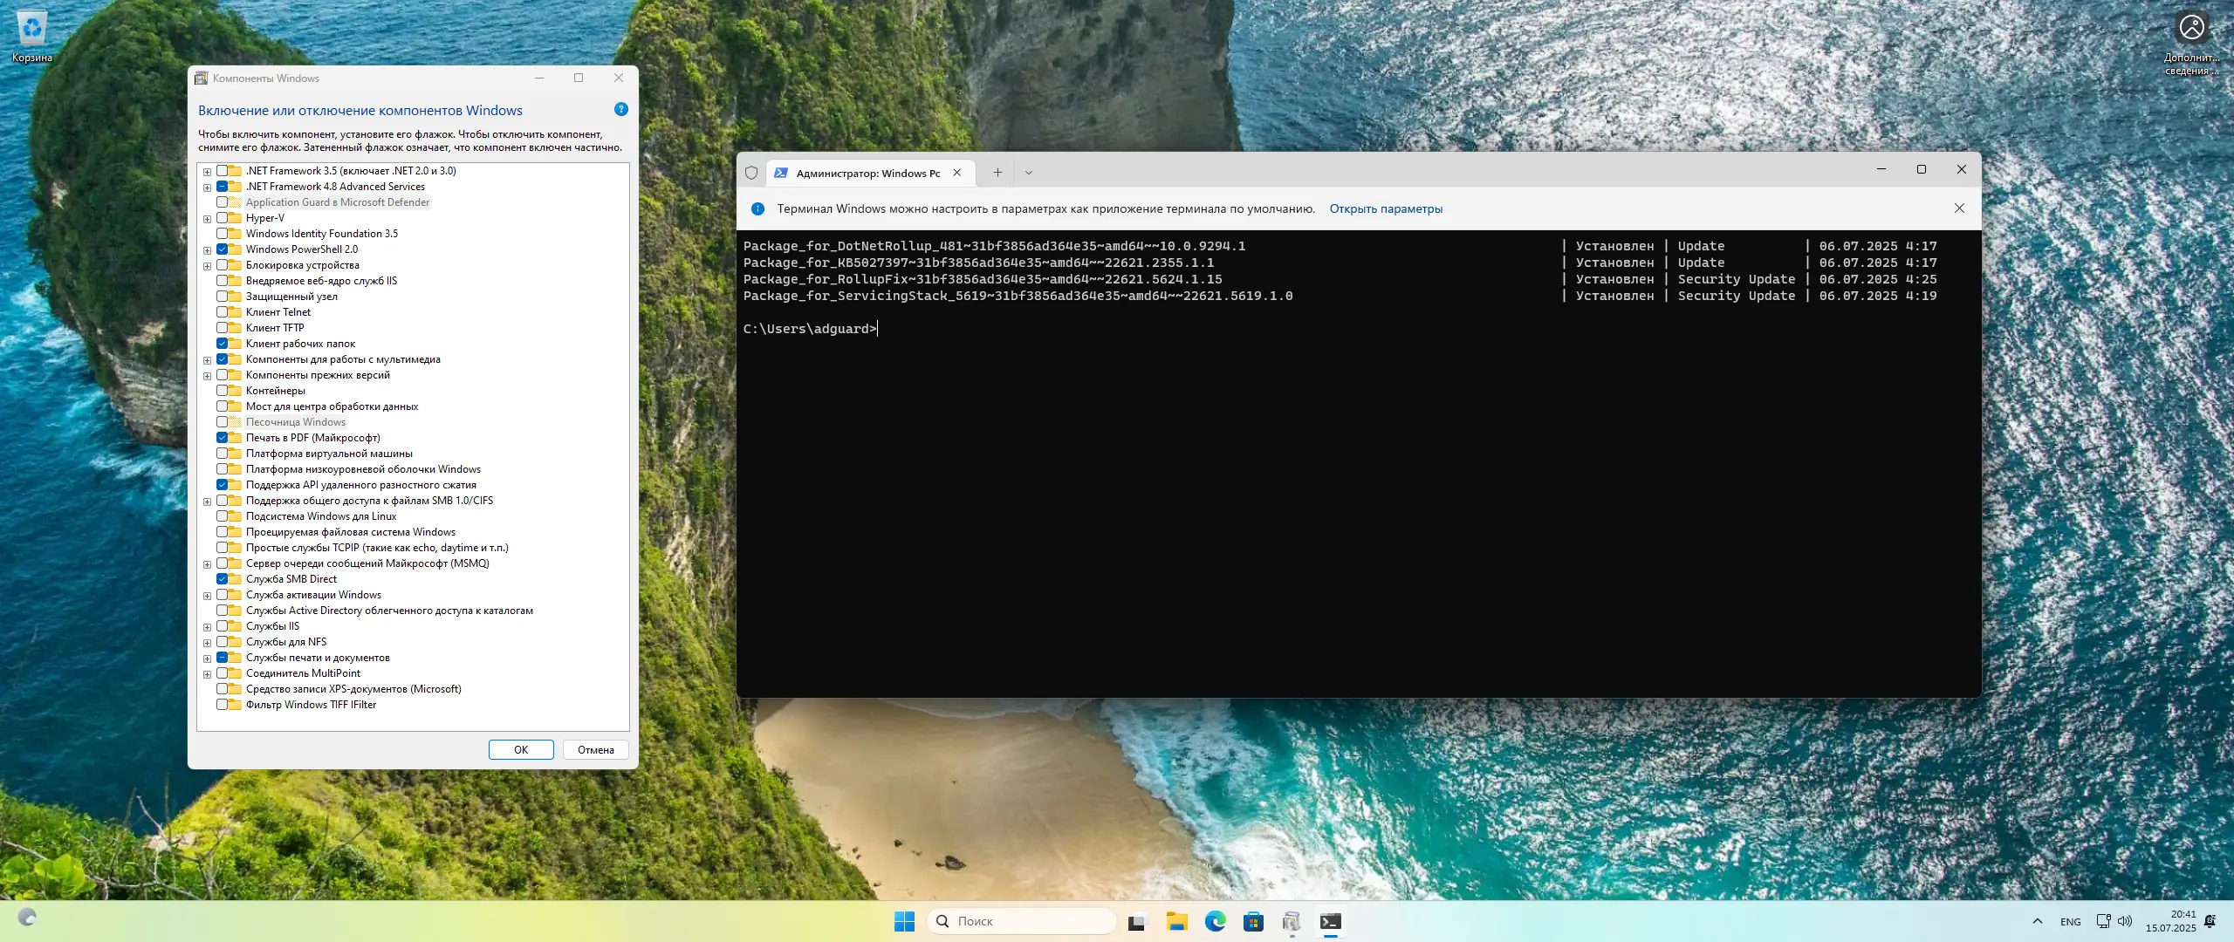Click the taskbar search field Поиск
The width and height of the screenshot is (2234, 942).
coord(1021,921)
